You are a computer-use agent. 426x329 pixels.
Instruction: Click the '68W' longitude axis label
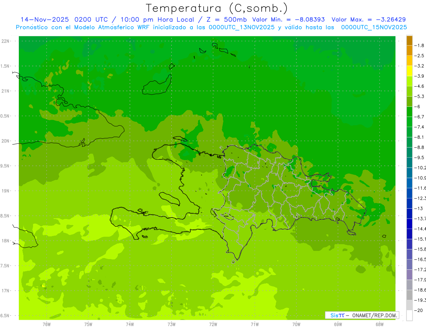[x=379, y=324]
